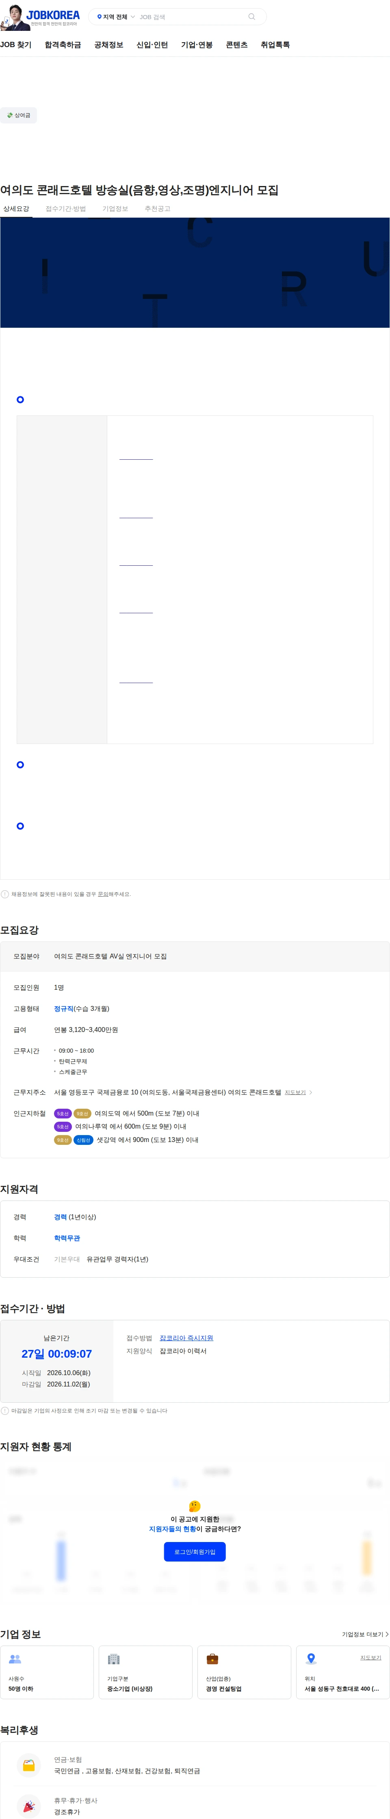Open the 기업정보 더보기 link
This screenshot has height=1819, width=390.
click(x=365, y=1634)
